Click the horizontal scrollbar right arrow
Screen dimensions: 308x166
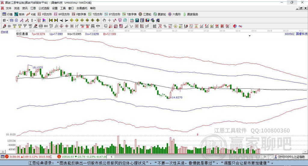tap(265, 157)
